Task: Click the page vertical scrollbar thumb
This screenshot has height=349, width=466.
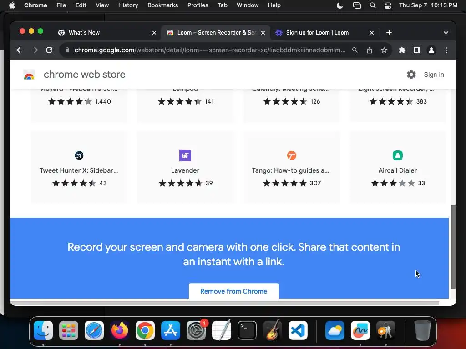Action: click(x=453, y=246)
